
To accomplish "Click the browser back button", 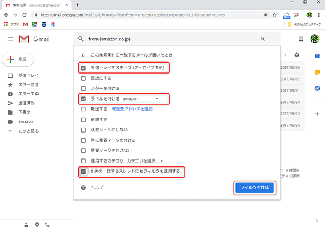I will 6,15.
